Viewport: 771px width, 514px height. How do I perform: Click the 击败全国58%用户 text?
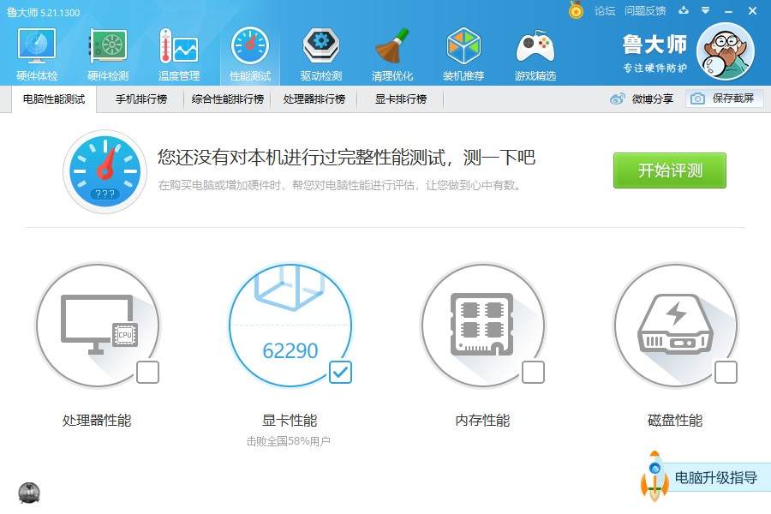pos(289,441)
